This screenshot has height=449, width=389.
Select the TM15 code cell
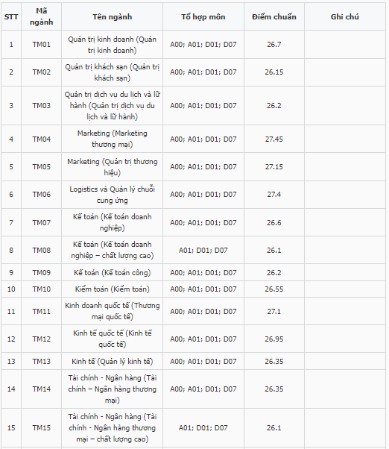pyautogui.click(x=42, y=428)
